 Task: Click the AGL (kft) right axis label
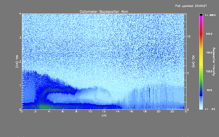tap(193, 61)
